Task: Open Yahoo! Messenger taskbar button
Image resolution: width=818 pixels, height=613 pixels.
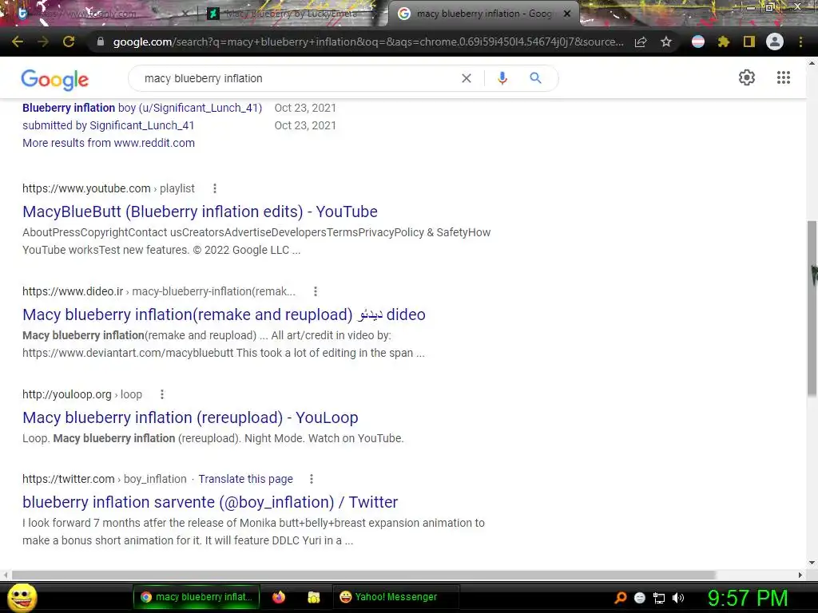Action: (x=395, y=597)
